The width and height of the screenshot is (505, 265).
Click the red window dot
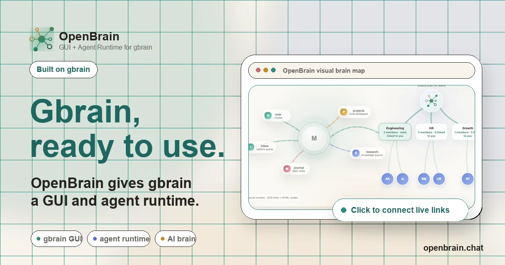[x=258, y=70]
